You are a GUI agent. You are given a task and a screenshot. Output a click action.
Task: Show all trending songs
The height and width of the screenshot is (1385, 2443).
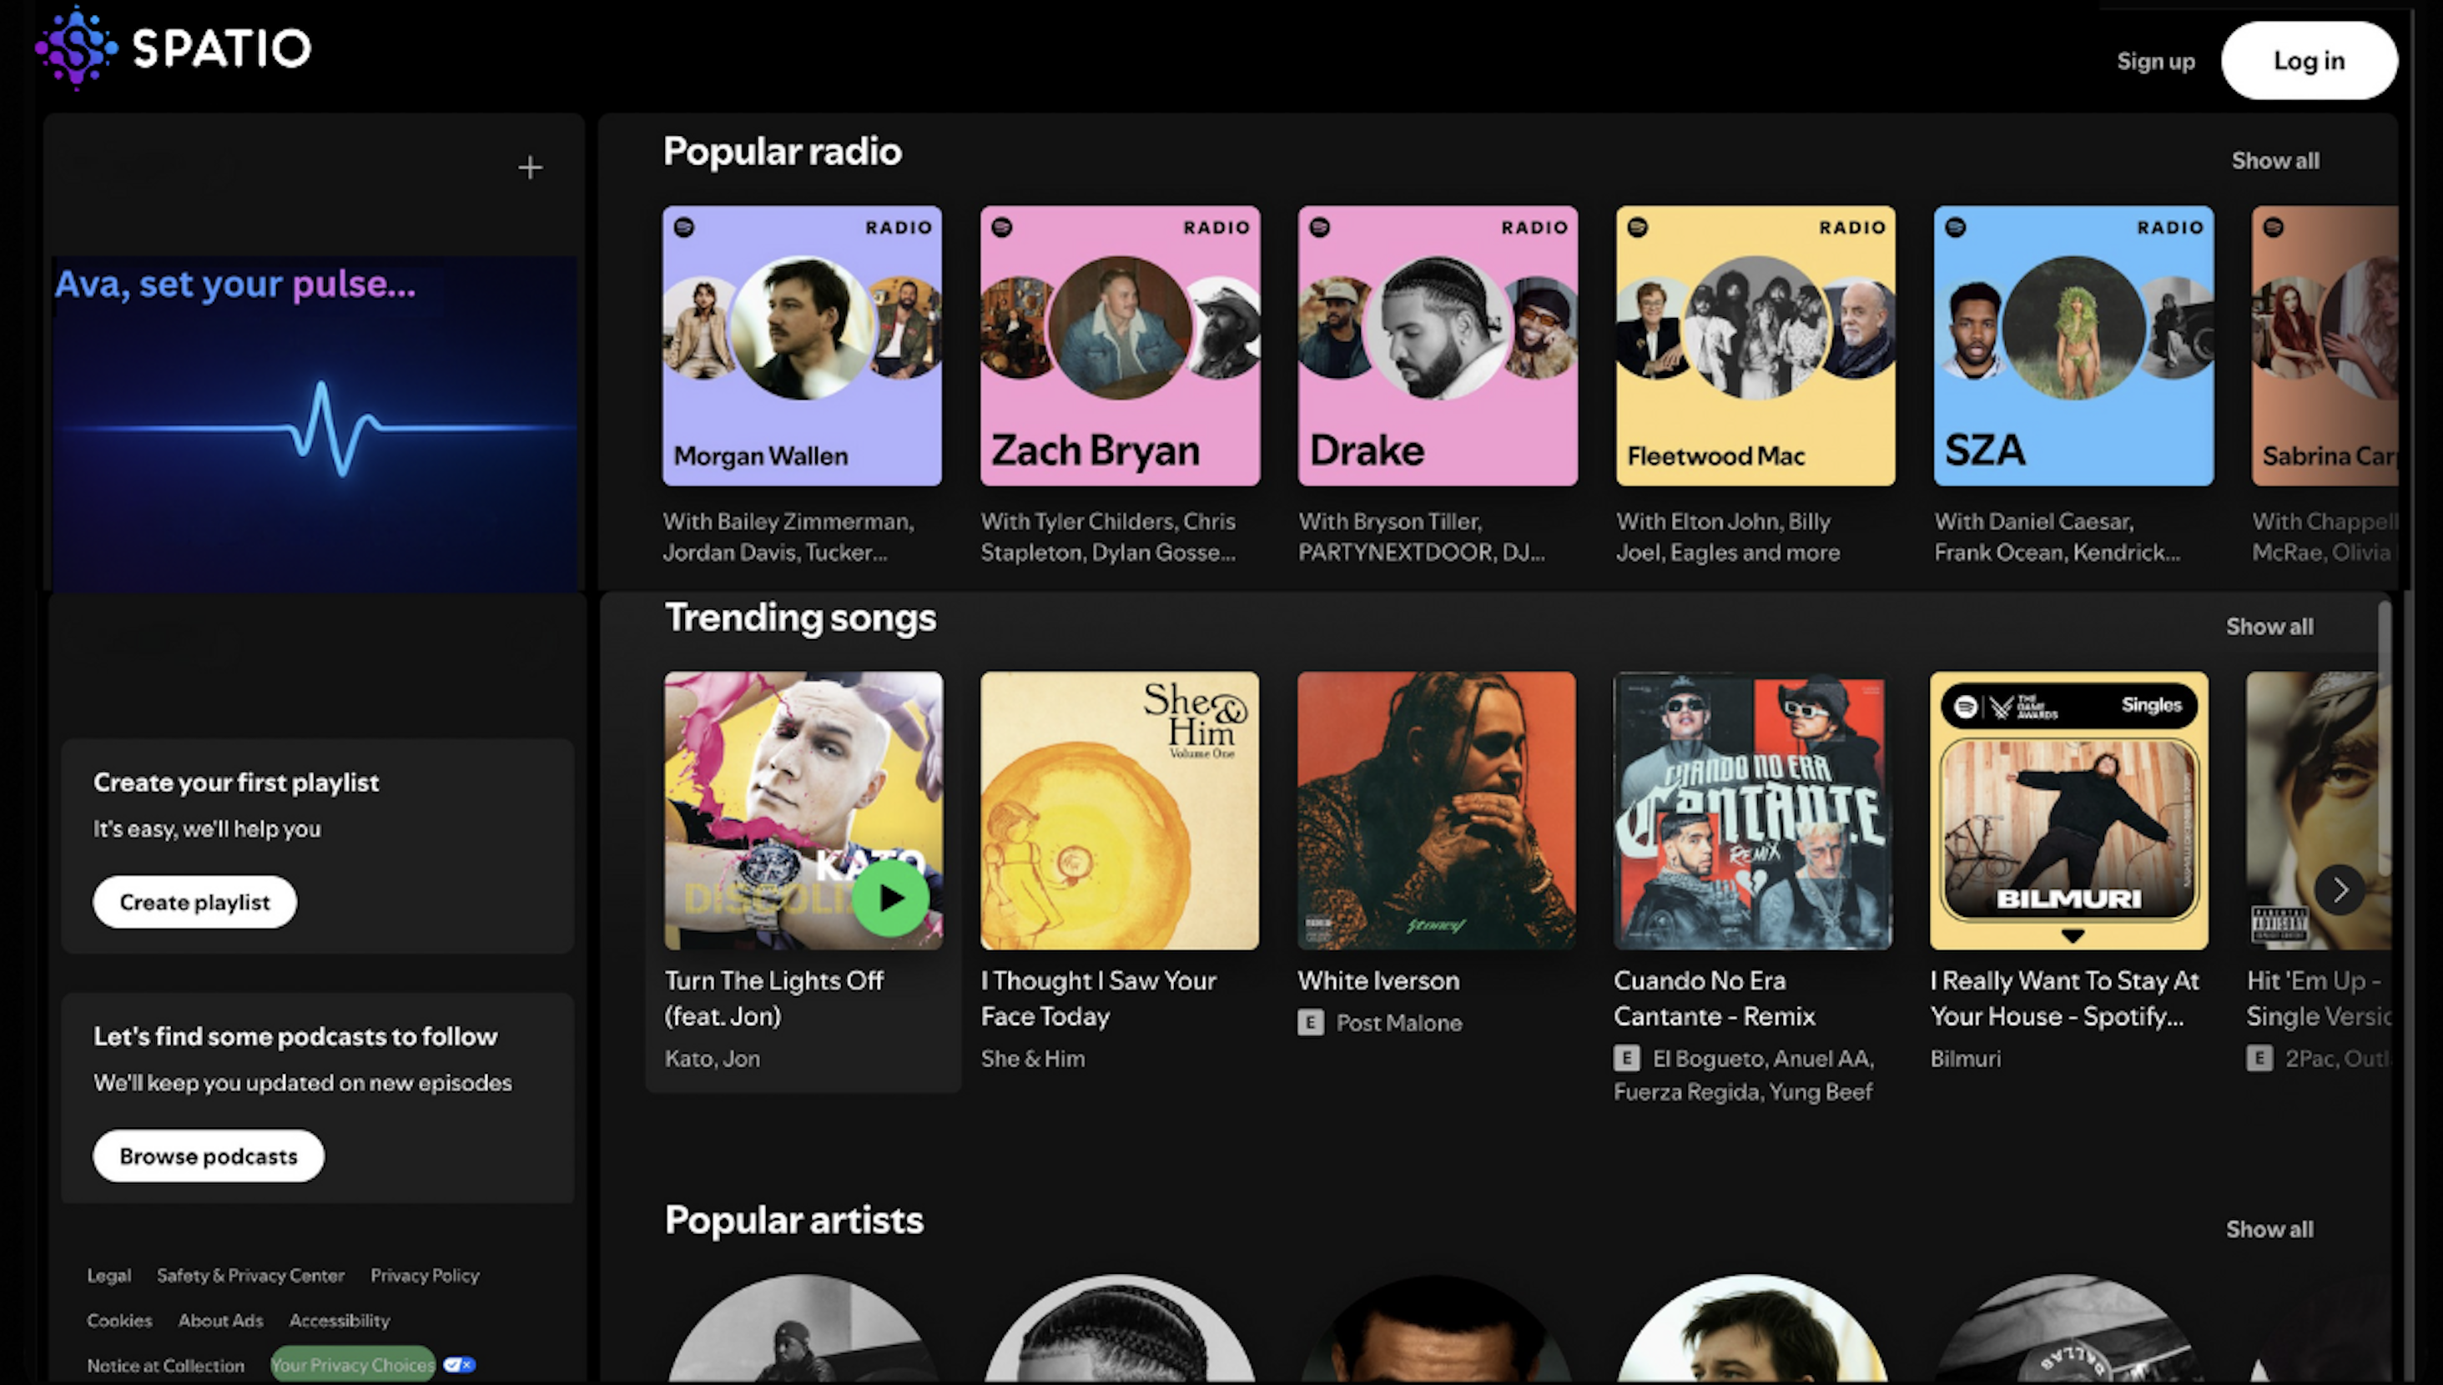[x=2270, y=626]
